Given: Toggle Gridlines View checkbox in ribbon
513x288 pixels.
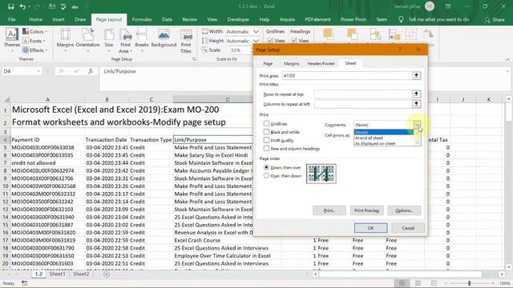Looking at the screenshot, I should (x=270, y=41).
